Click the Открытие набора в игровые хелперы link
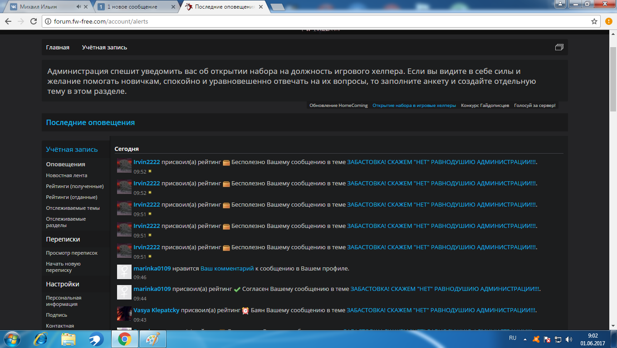 pos(414,106)
